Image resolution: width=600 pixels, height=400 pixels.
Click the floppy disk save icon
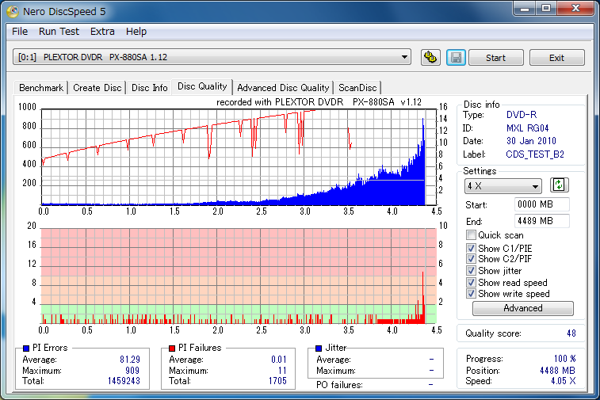point(456,58)
